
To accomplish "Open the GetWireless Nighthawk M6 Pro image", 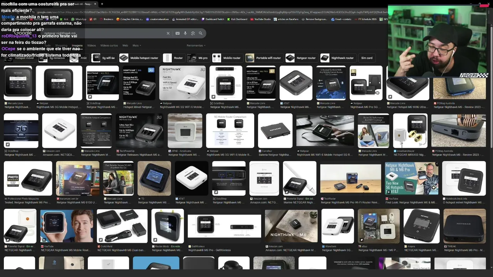I will 224,226.
